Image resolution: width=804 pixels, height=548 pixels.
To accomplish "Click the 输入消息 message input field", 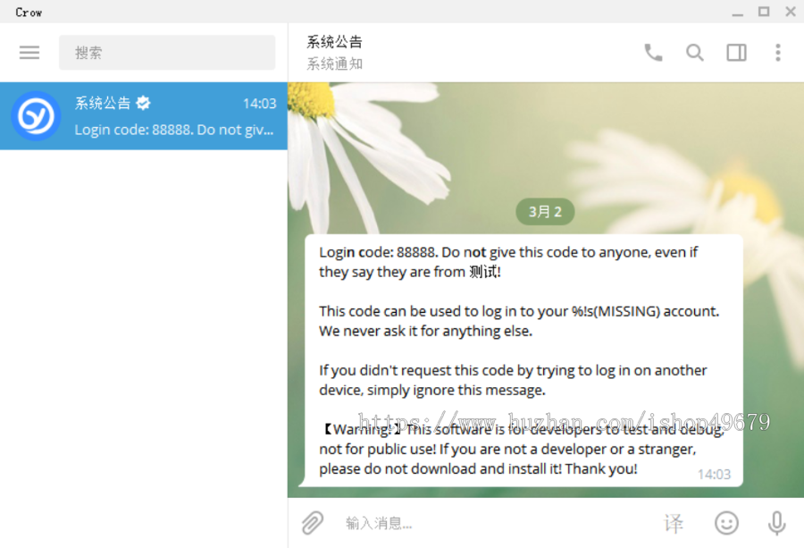I will (498, 523).
